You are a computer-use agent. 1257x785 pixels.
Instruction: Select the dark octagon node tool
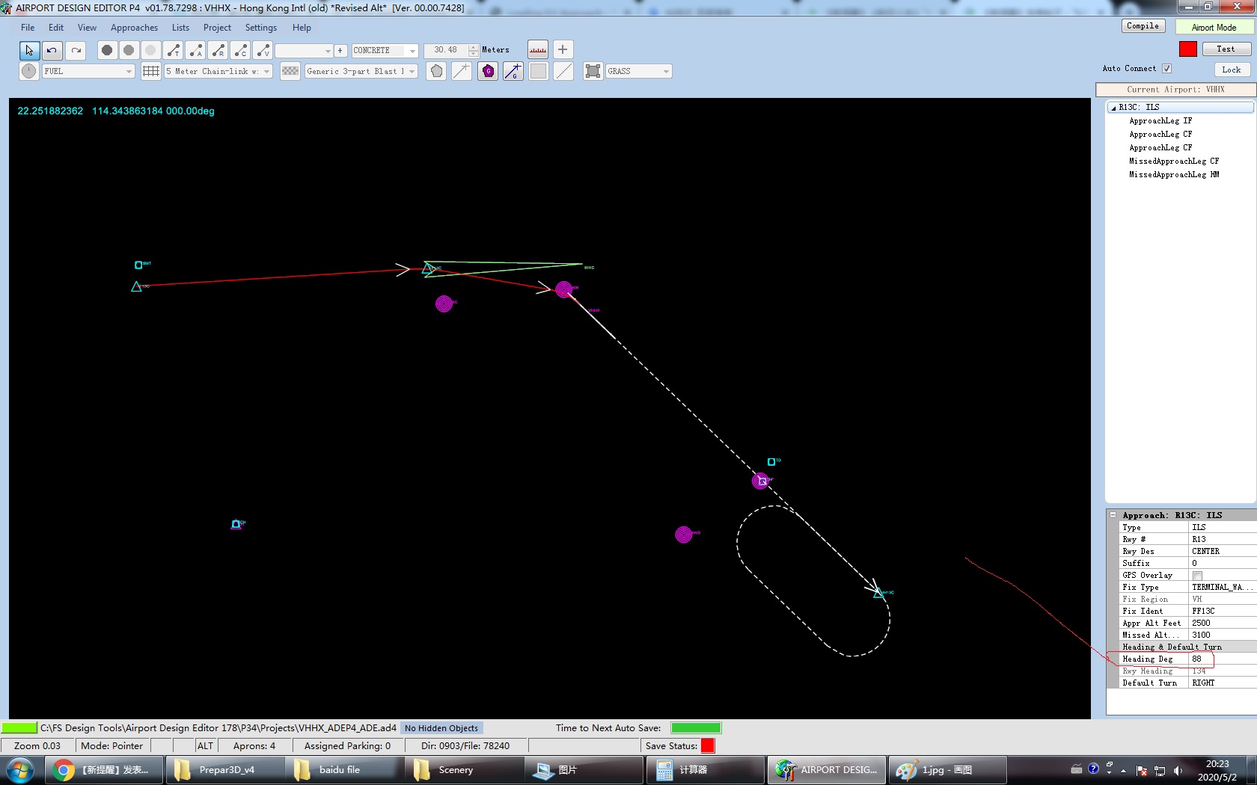pyautogui.click(x=107, y=50)
